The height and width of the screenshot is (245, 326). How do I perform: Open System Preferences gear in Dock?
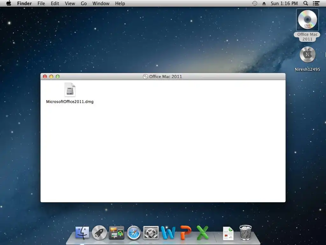[x=151, y=233]
